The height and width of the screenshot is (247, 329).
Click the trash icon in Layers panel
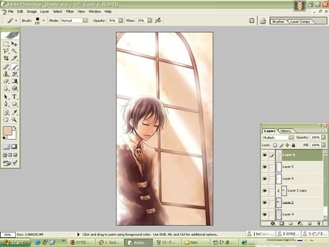coord(318,223)
